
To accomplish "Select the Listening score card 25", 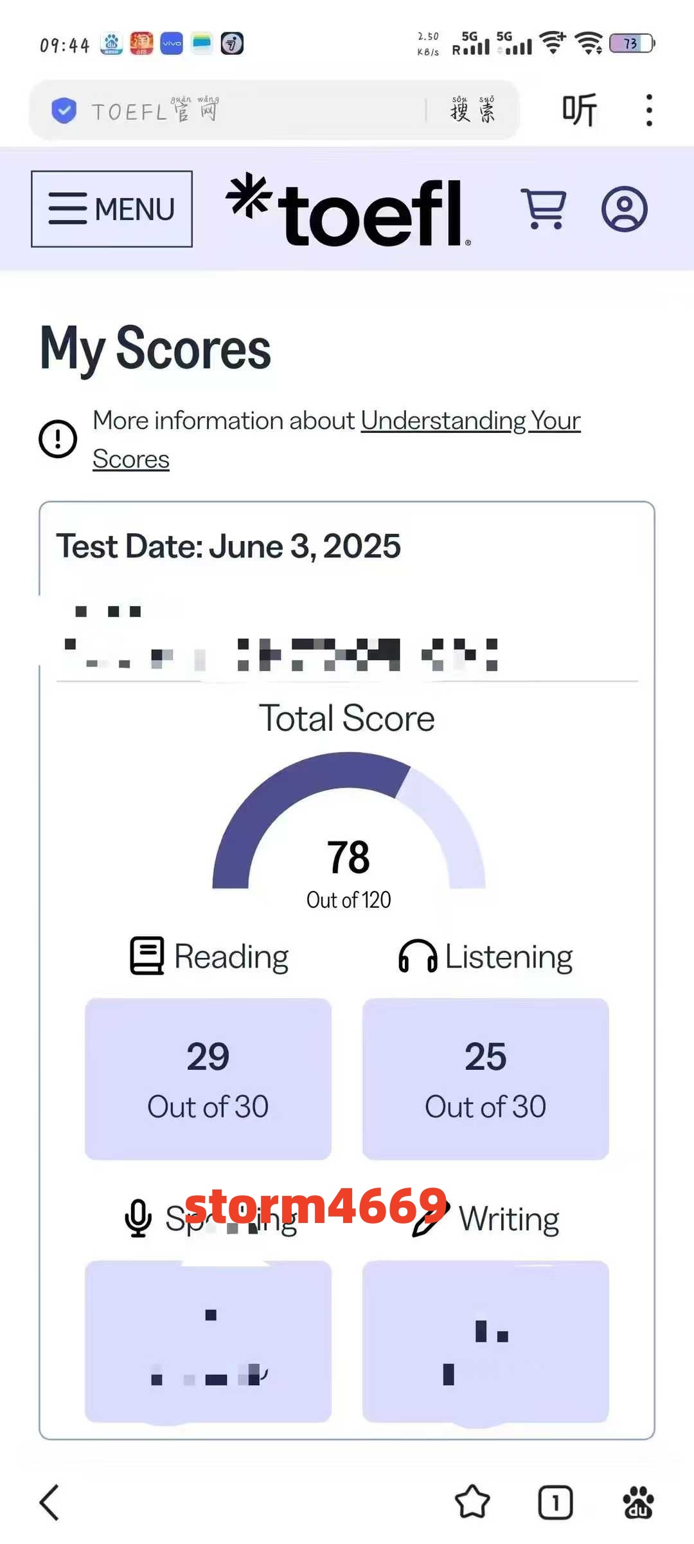I will [x=486, y=1079].
